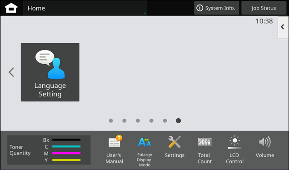Select the second page indicator dot
The width and height of the screenshot is (289, 170).
[125, 120]
